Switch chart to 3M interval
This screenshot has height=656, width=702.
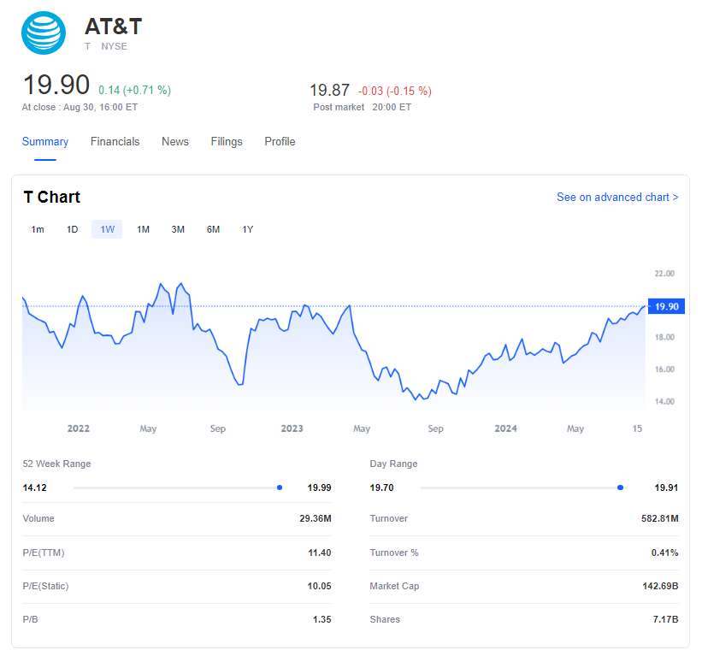tap(178, 229)
